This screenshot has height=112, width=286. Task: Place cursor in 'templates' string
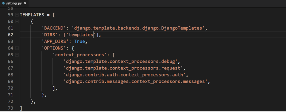click(x=81, y=35)
